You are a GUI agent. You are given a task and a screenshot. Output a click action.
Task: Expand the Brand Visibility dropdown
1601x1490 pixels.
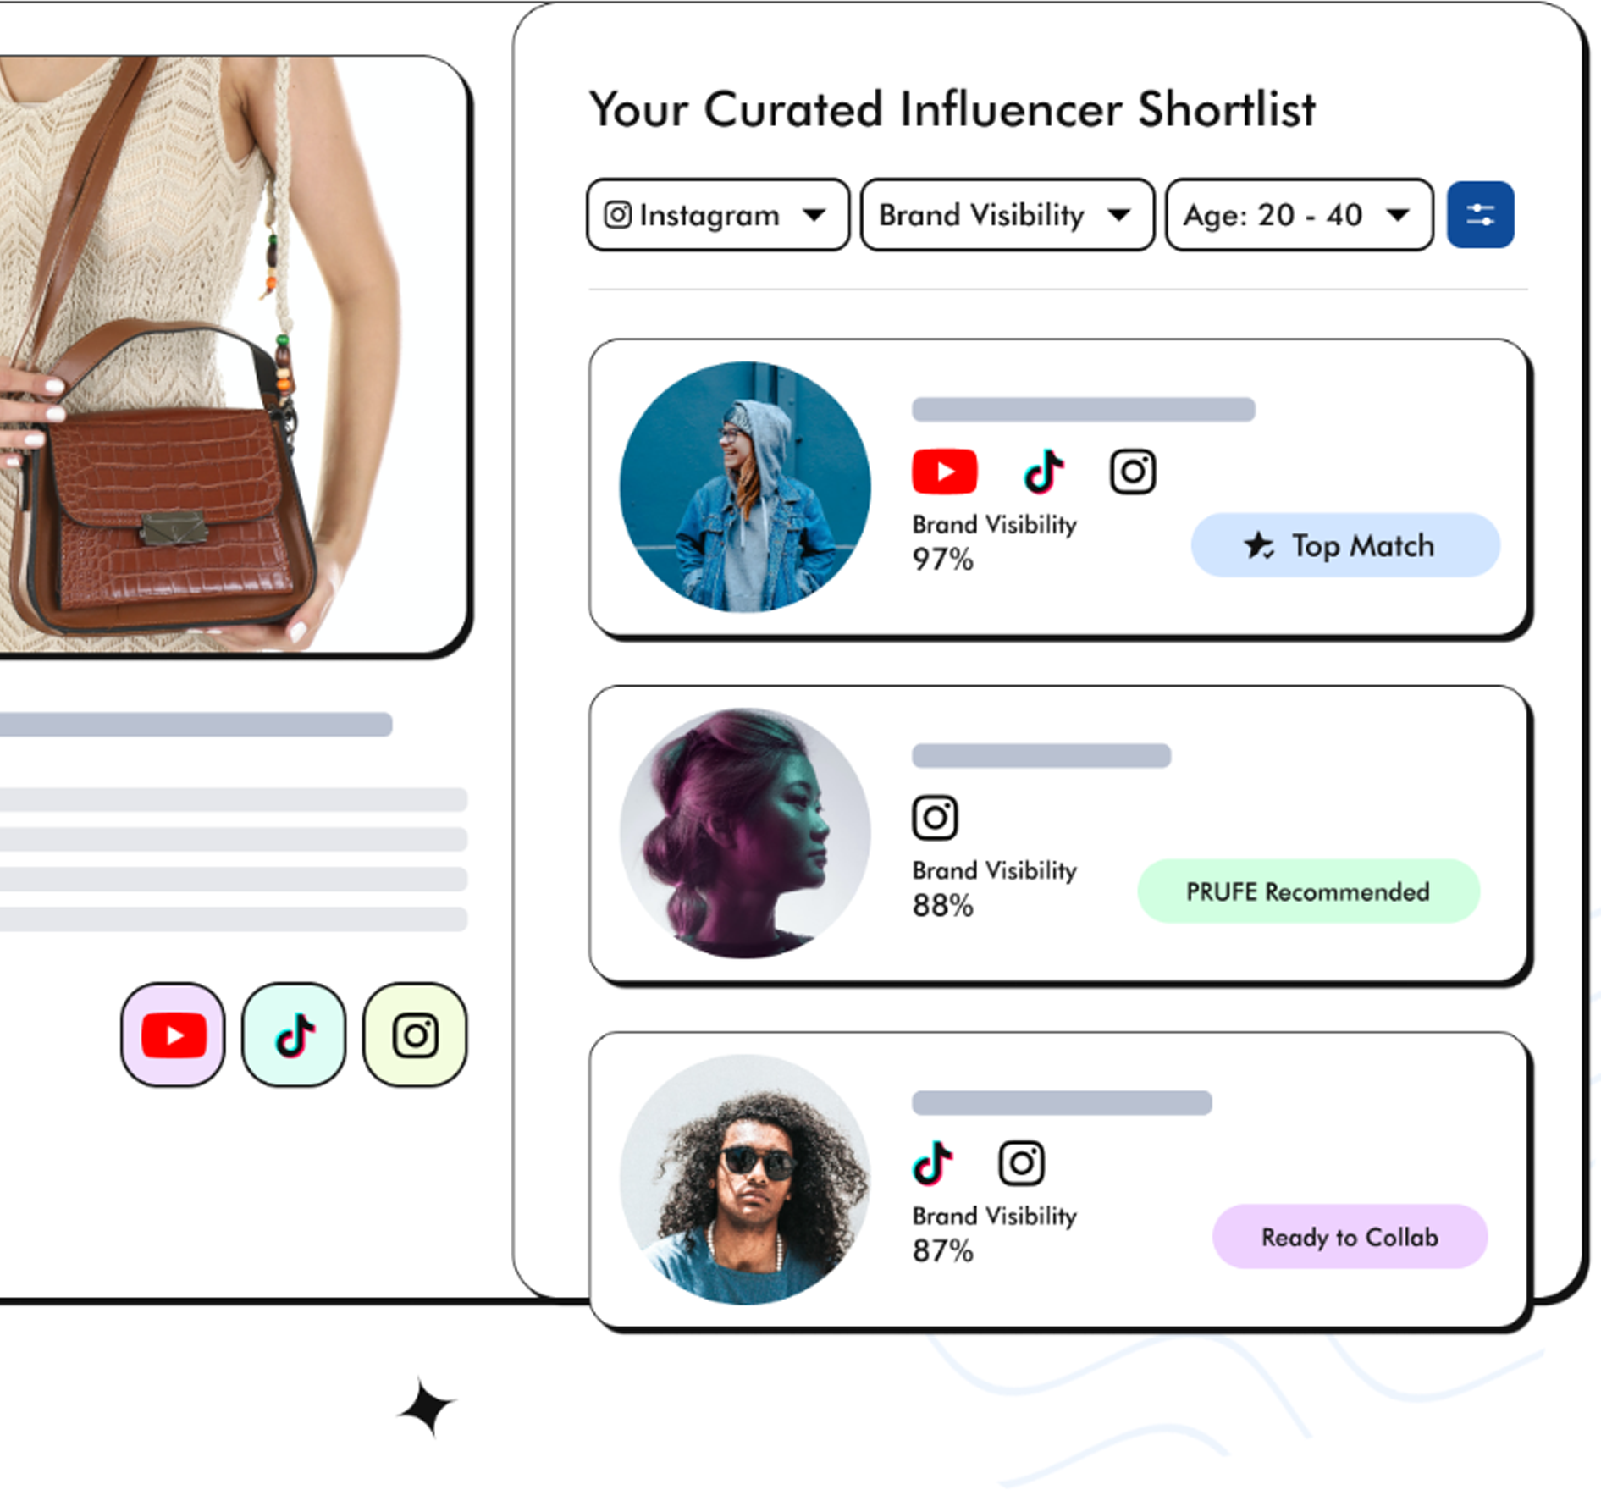1007,214
